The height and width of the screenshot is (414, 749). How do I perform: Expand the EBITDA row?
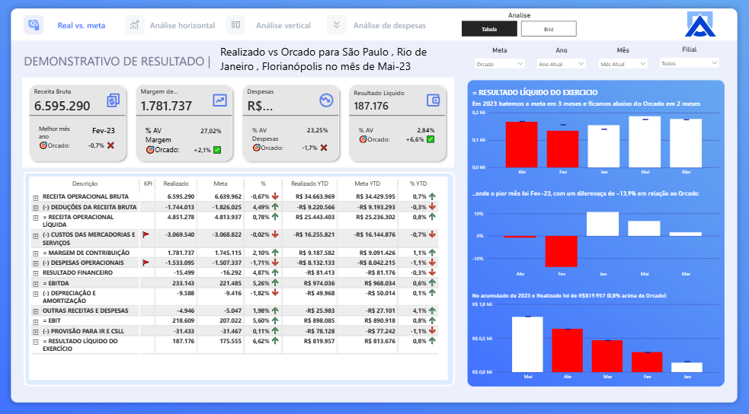click(x=35, y=284)
